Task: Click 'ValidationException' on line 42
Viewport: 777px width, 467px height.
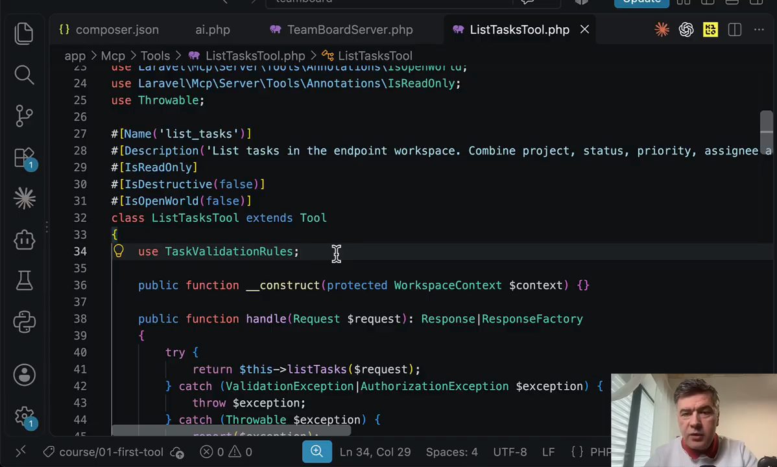Action: click(x=289, y=386)
